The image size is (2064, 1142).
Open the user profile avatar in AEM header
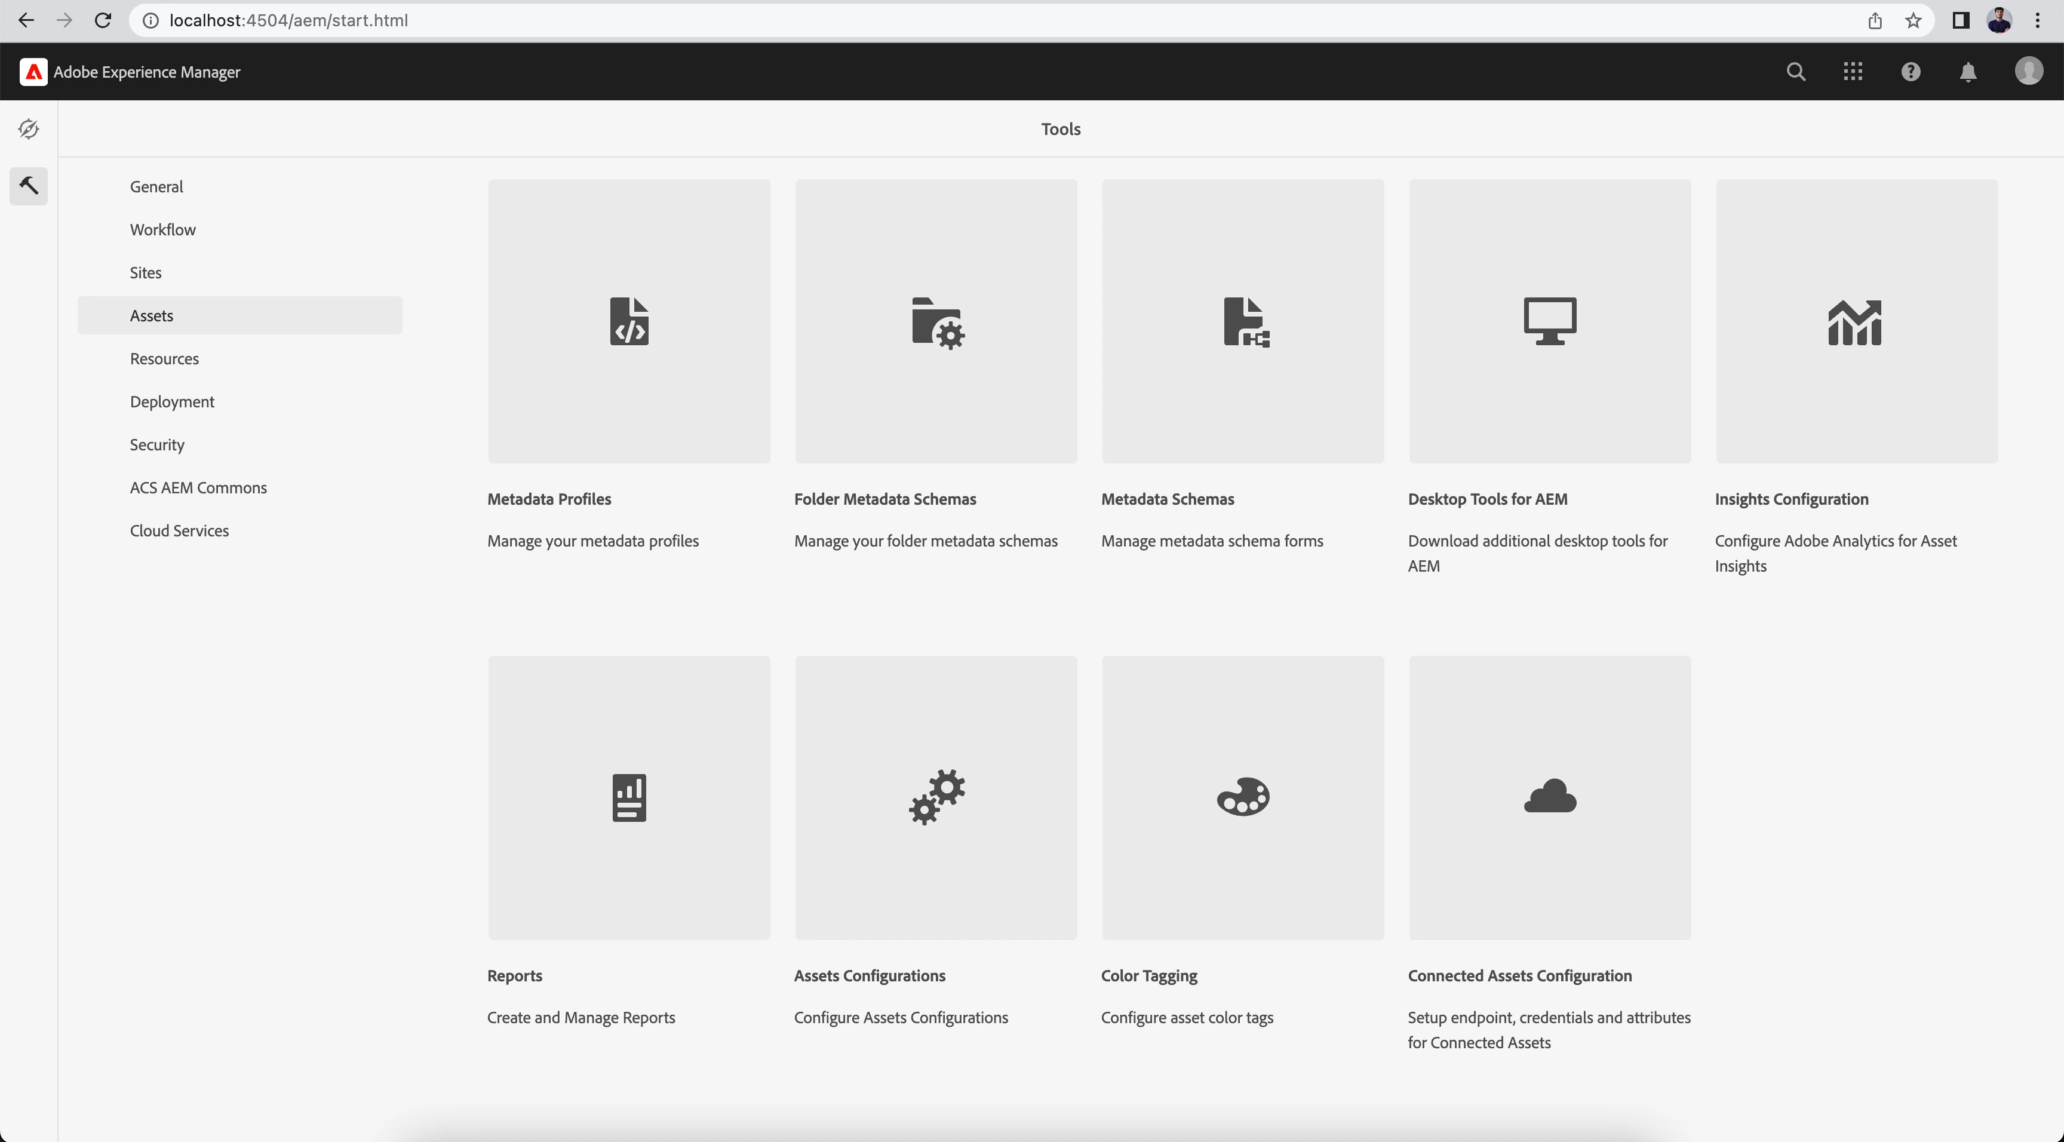click(x=2028, y=71)
